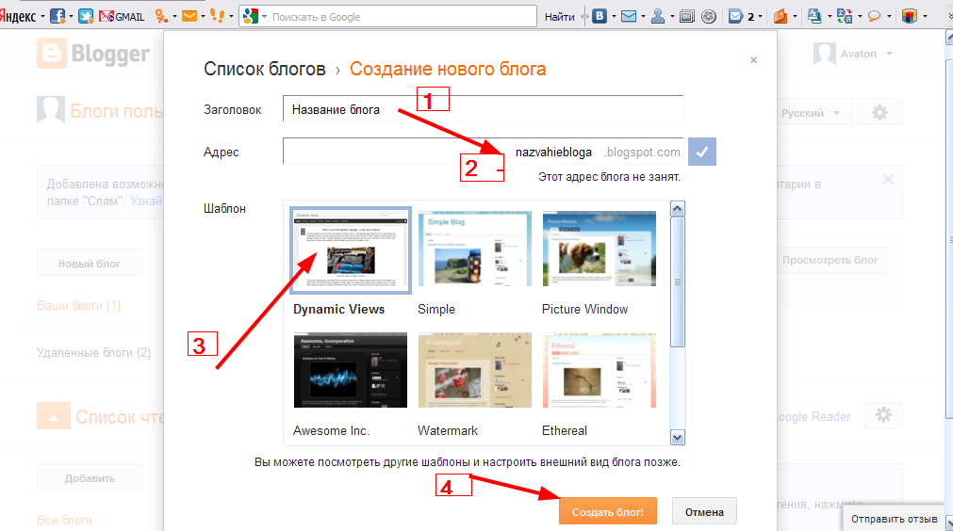Open the Twitter toolbar icon
Screen dimensions: 953x531
point(86,16)
